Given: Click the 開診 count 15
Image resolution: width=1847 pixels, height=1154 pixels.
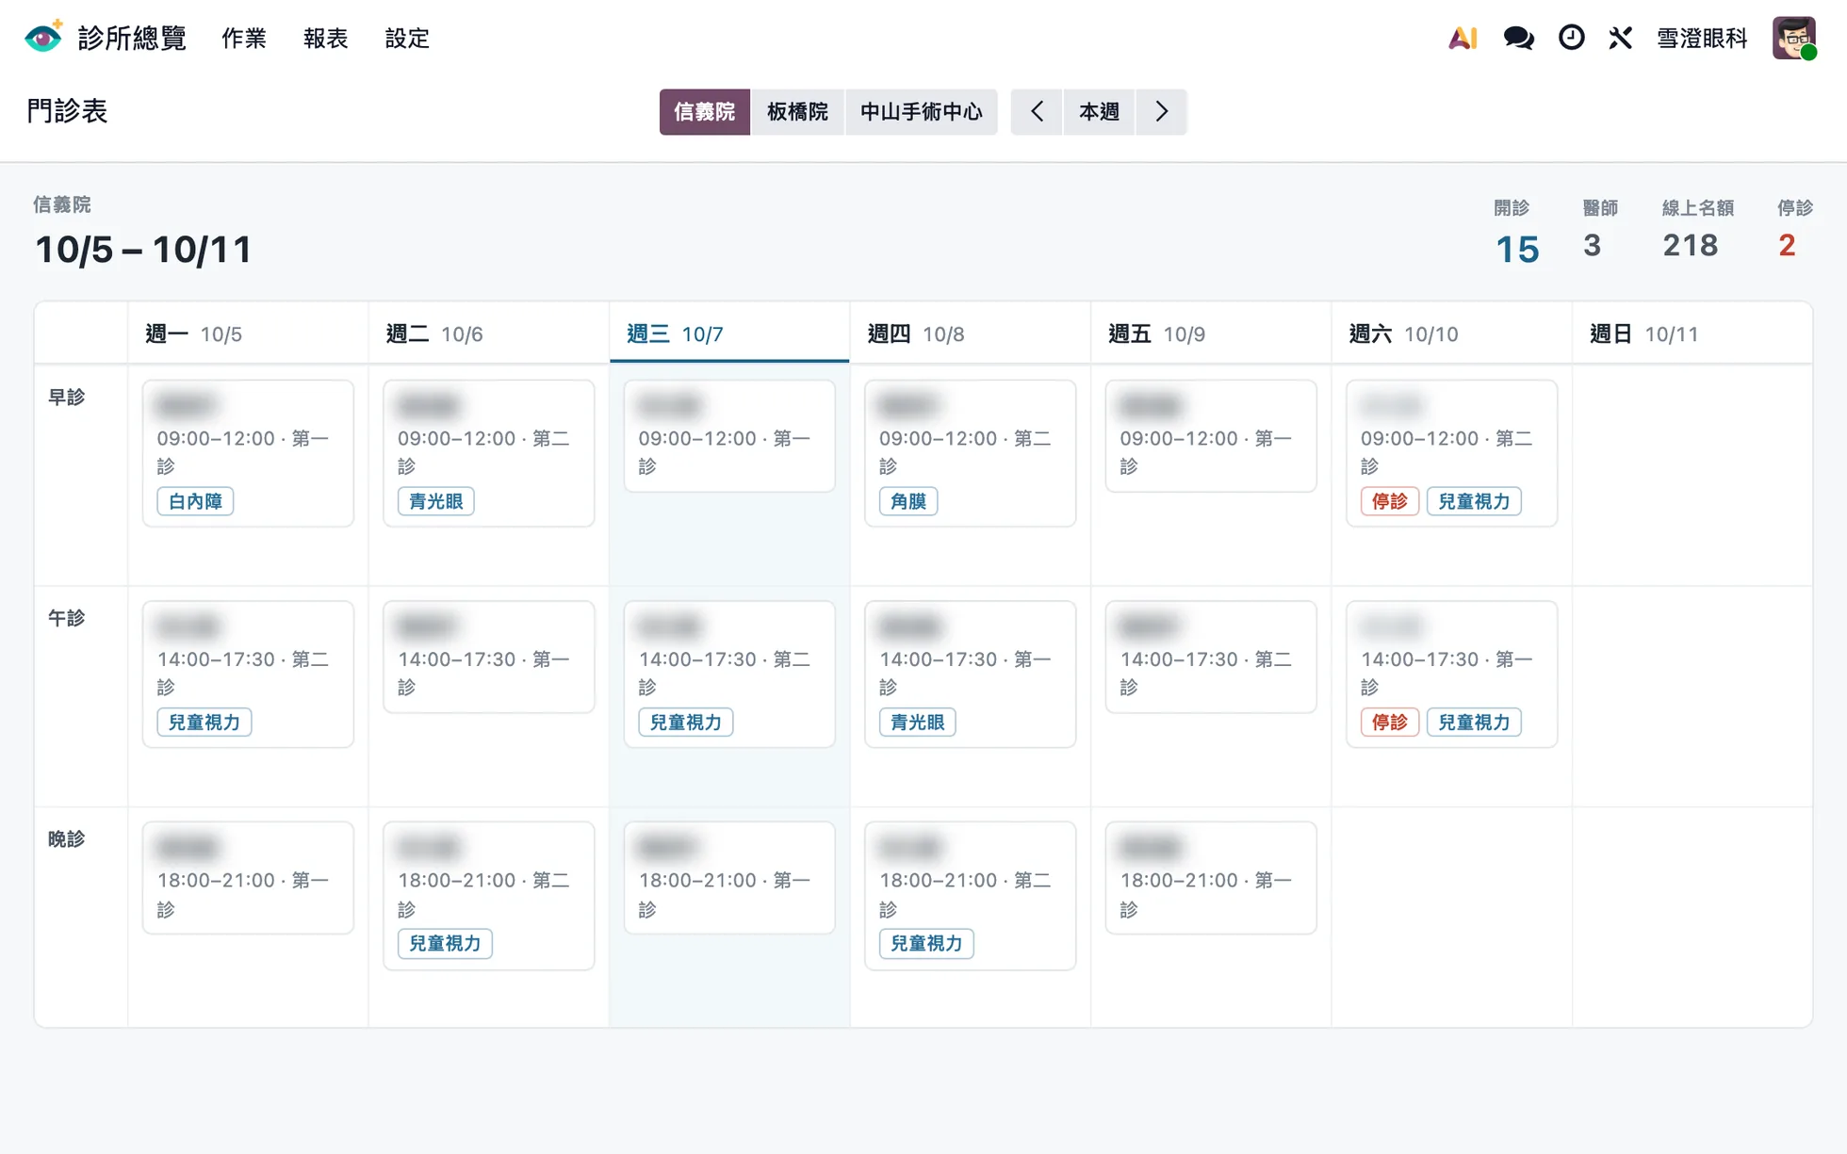Looking at the screenshot, I should pyautogui.click(x=1517, y=249).
